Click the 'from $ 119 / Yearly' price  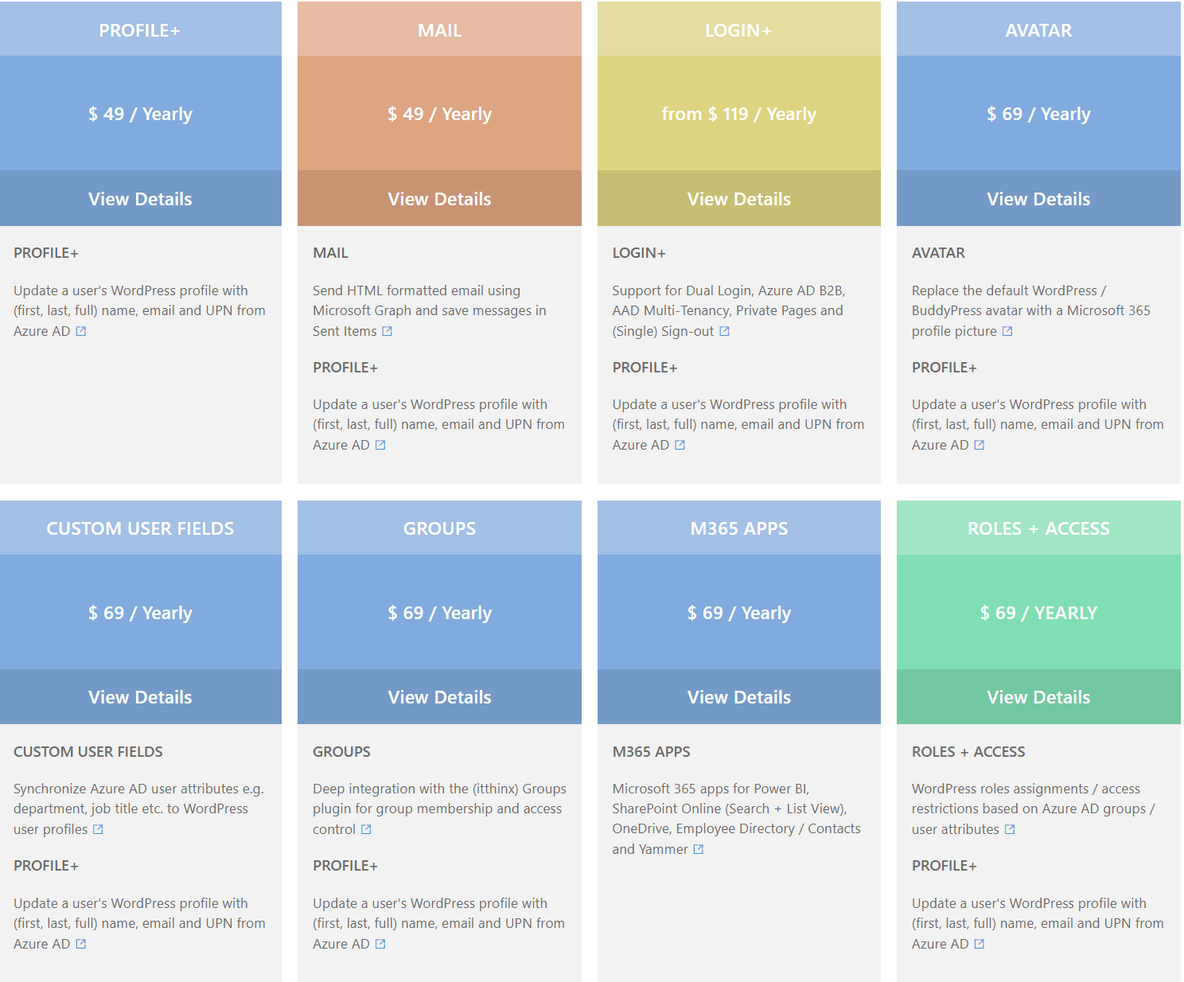[x=739, y=114]
